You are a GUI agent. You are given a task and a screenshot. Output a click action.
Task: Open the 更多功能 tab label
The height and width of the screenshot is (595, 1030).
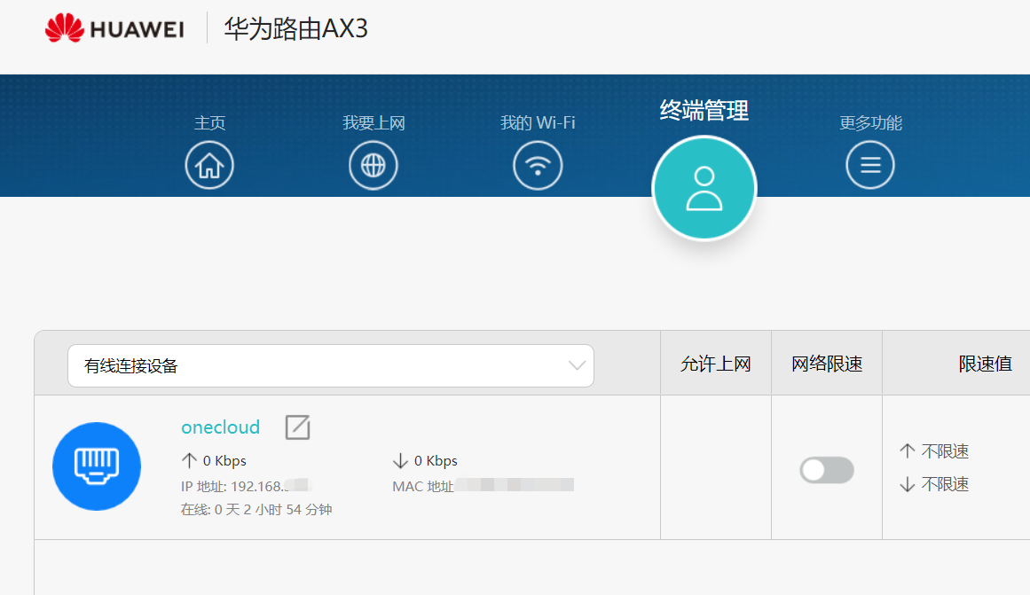tap(870, 122)
